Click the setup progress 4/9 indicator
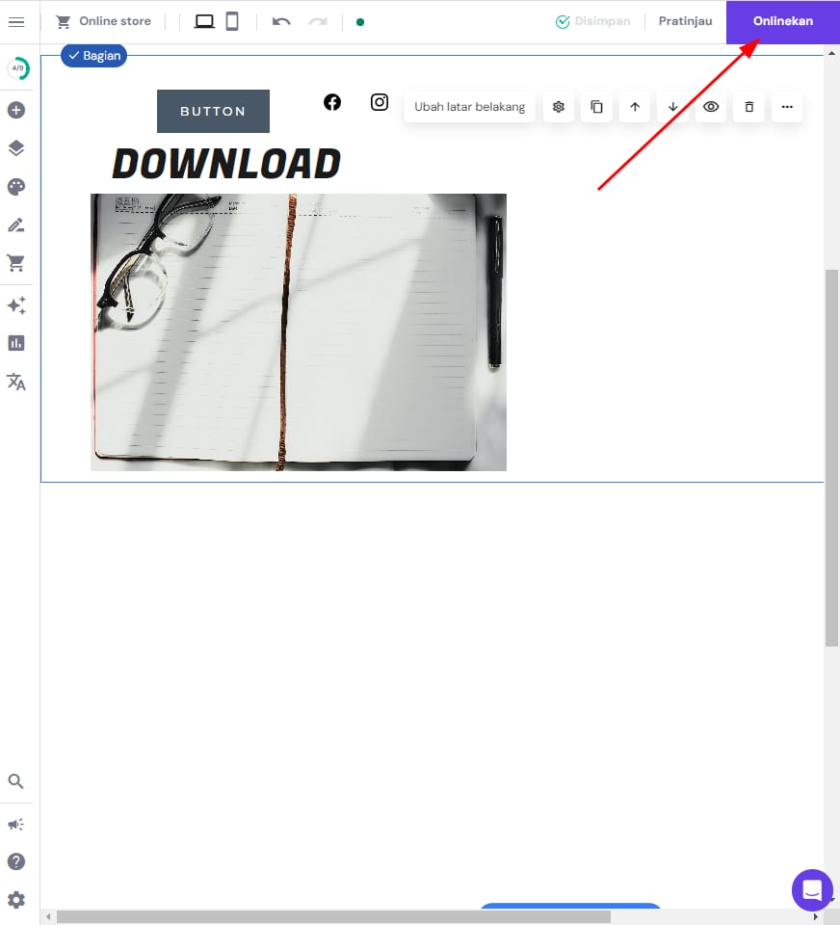Image resolution: width=840 pixels, height=925 pixels. click(17, 68)
